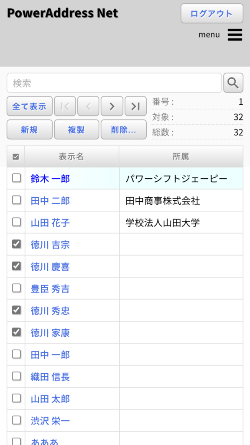Click the ログアウト button
The image size is (250, 445).
click(x=212, y=13)
